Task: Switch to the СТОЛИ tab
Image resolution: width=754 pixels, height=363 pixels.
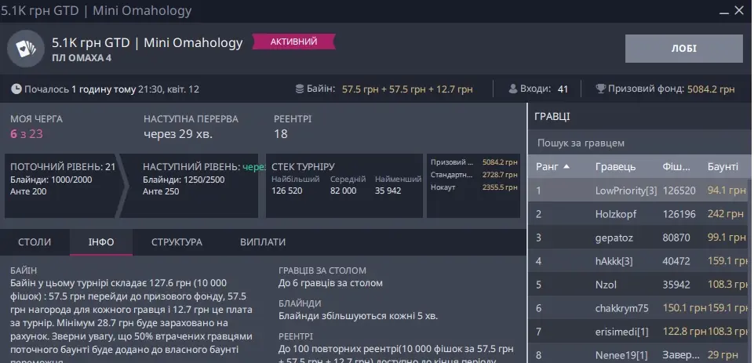Action: 35,242
